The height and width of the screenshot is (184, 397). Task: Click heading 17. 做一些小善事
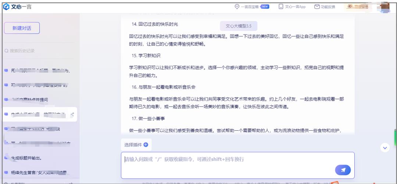tap(148, 119)
